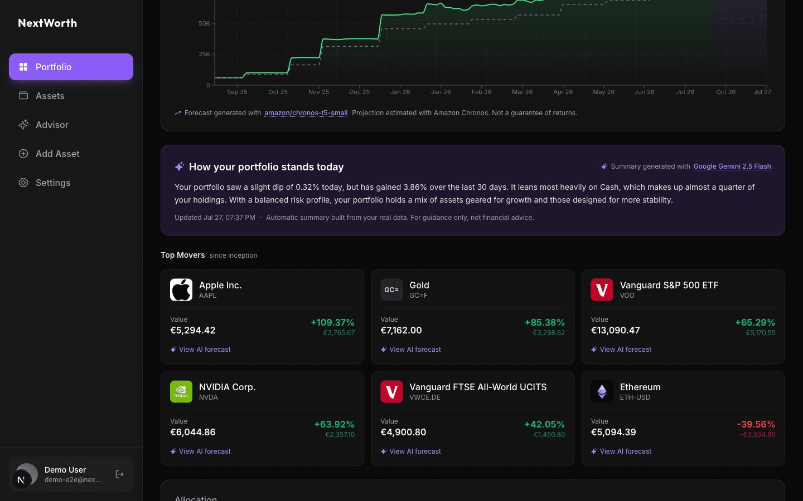The width and height of the screenshot is (803, 501).
Task: View AI forecast for Gold
Action: click(x=410, y=350)
